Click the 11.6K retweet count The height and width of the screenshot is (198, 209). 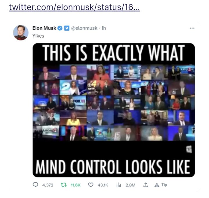point(75,185)
